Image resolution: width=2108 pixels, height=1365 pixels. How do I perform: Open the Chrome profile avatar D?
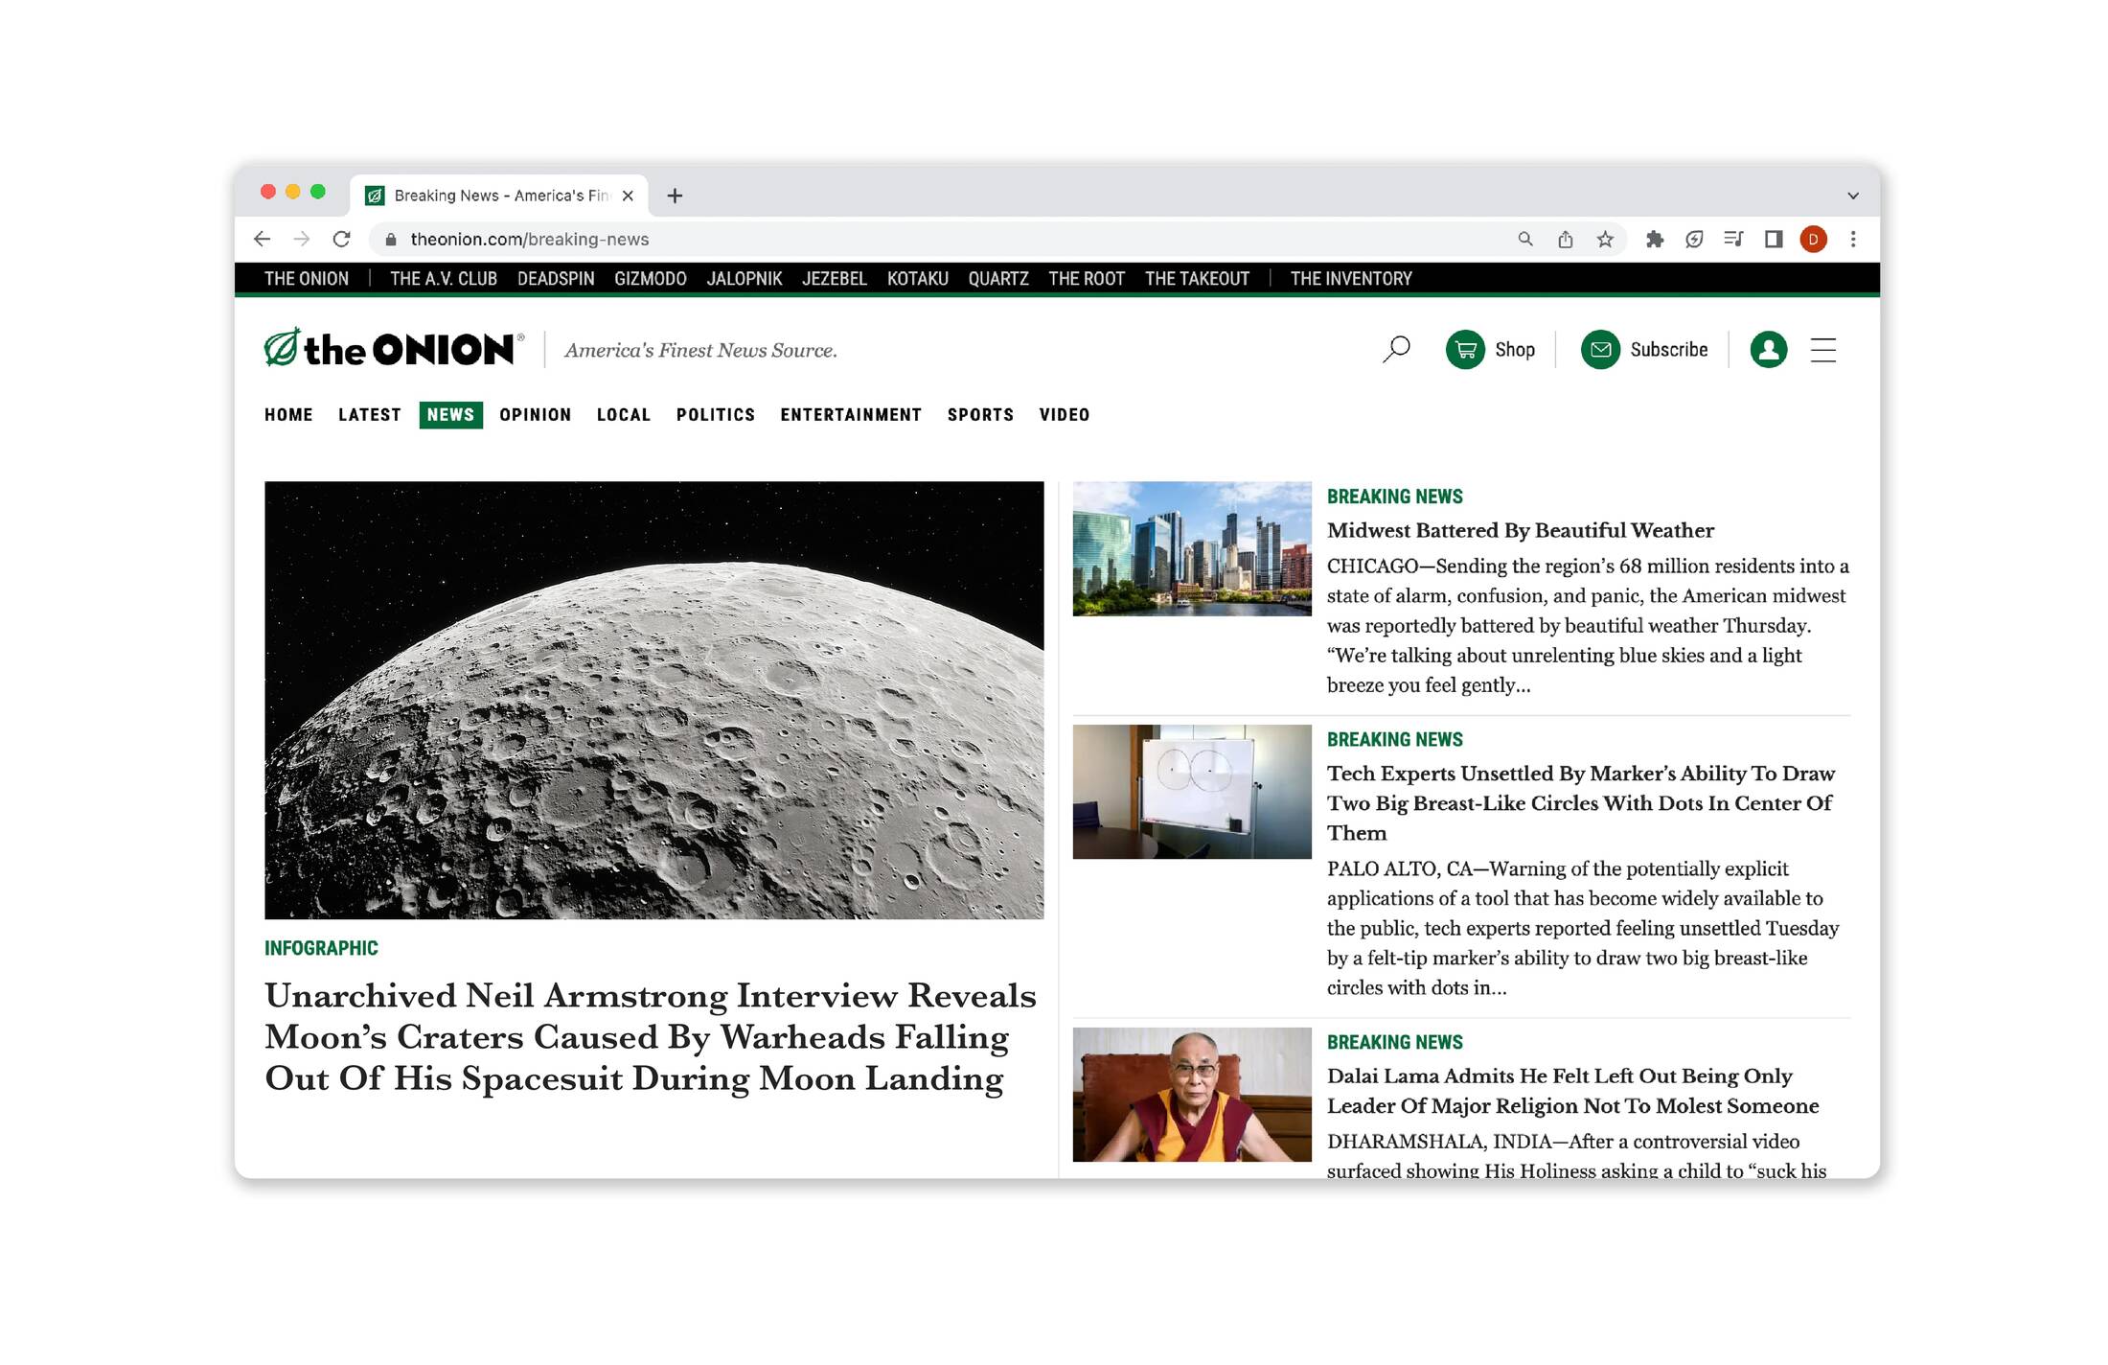(1813, 239)
